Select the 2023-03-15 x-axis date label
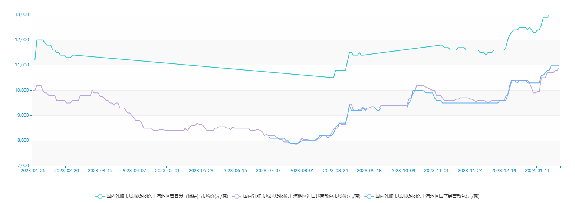The height and width of the screenshot is (203, 575). click(100, 171)
